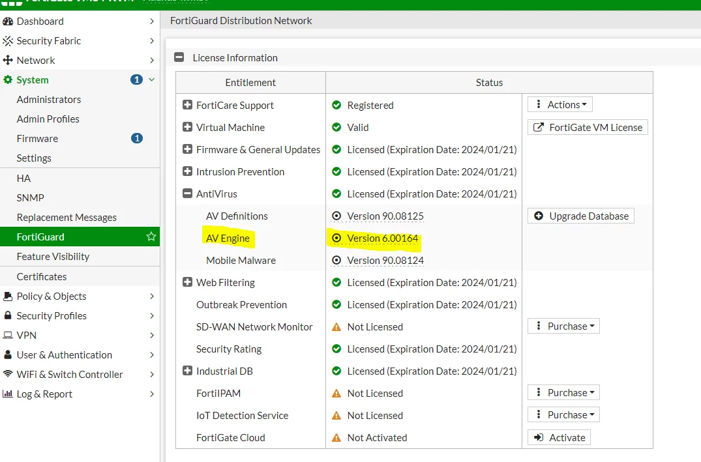Click the Network arrows icon
The image size is (701, 462).
8,61
